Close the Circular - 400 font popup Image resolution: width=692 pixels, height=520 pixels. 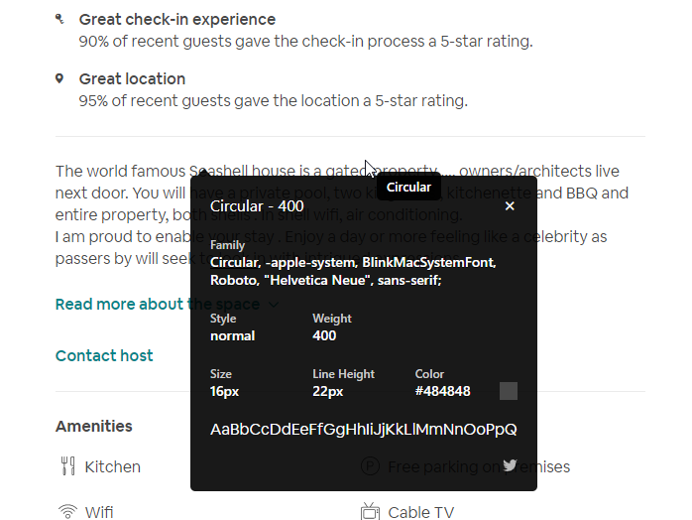point(510,205)
